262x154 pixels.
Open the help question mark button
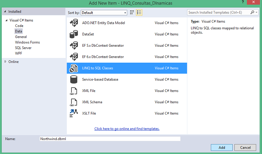click(243, 2)
